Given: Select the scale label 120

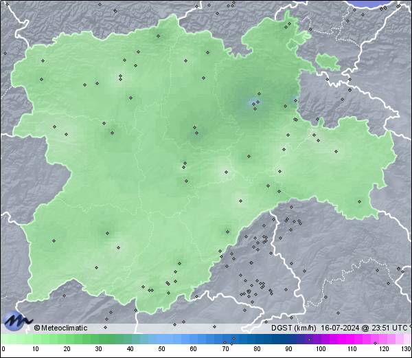Looking at the screenshot, I should 384,349.
